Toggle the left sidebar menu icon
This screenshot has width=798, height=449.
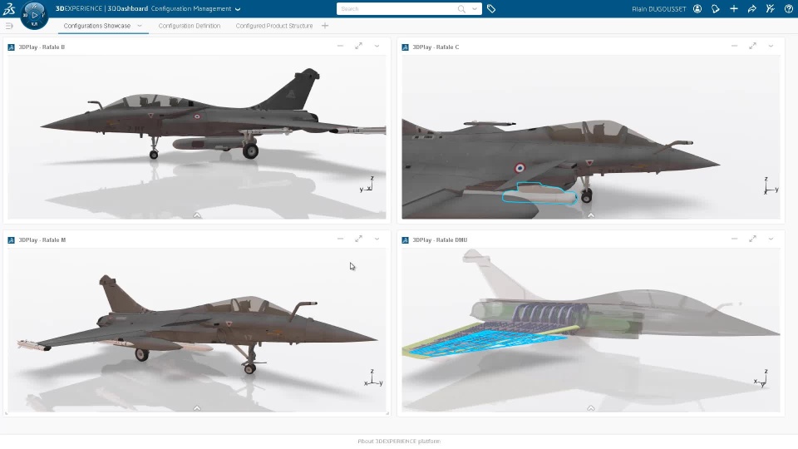click(9, 26)
